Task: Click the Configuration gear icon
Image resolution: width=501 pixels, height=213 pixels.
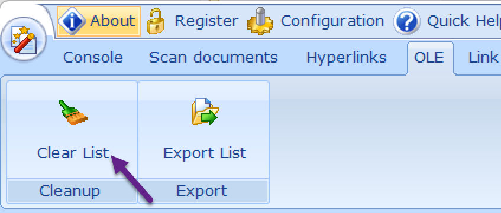Action: pos(260,21)
